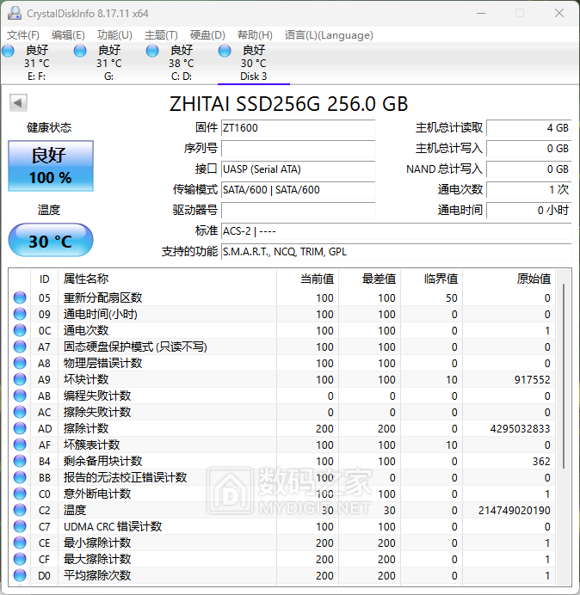The width and height of the screenshot is (580, 595).
Task: Click status orb for attribute C7
Action: (x=20, y=526)
